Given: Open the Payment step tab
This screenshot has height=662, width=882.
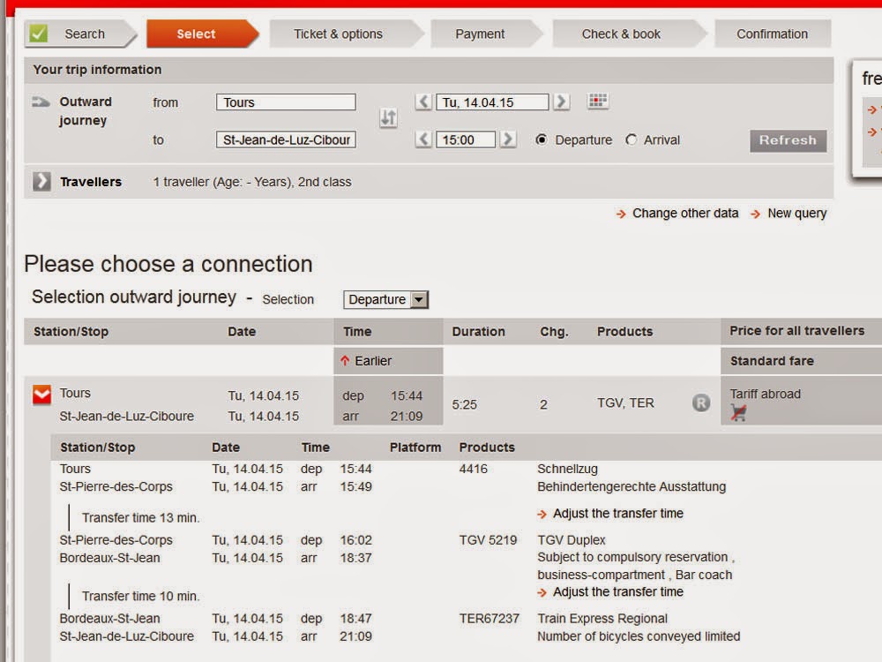Looking at the screenshot, I should [485, 34].
